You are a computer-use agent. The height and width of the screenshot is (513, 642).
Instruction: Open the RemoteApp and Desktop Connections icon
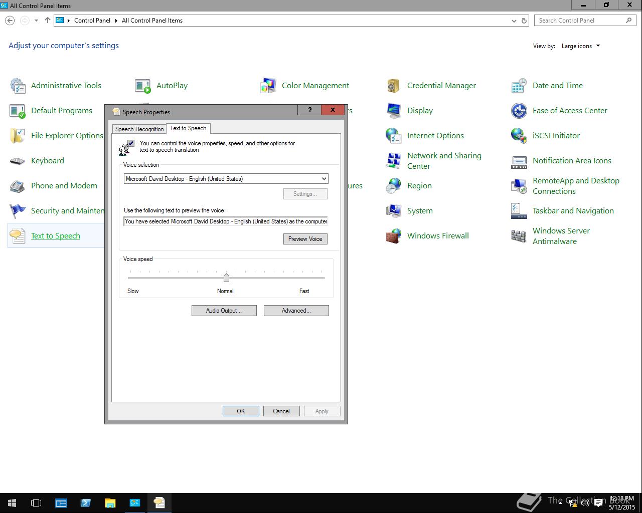click(519, 186)
